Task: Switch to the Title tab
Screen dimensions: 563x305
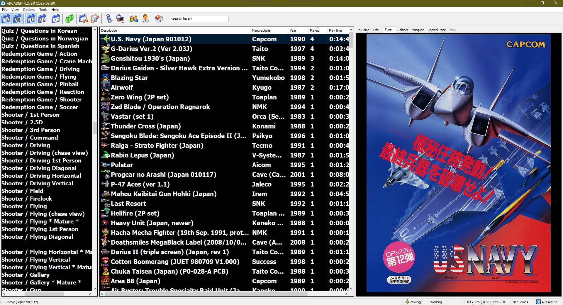Action: [376, 30]
